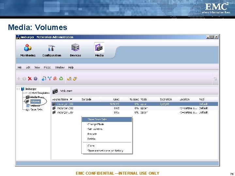Maximize the NetWorker Administration window
235x176 pixels.
pyautogui.click(x=212, y=37)
